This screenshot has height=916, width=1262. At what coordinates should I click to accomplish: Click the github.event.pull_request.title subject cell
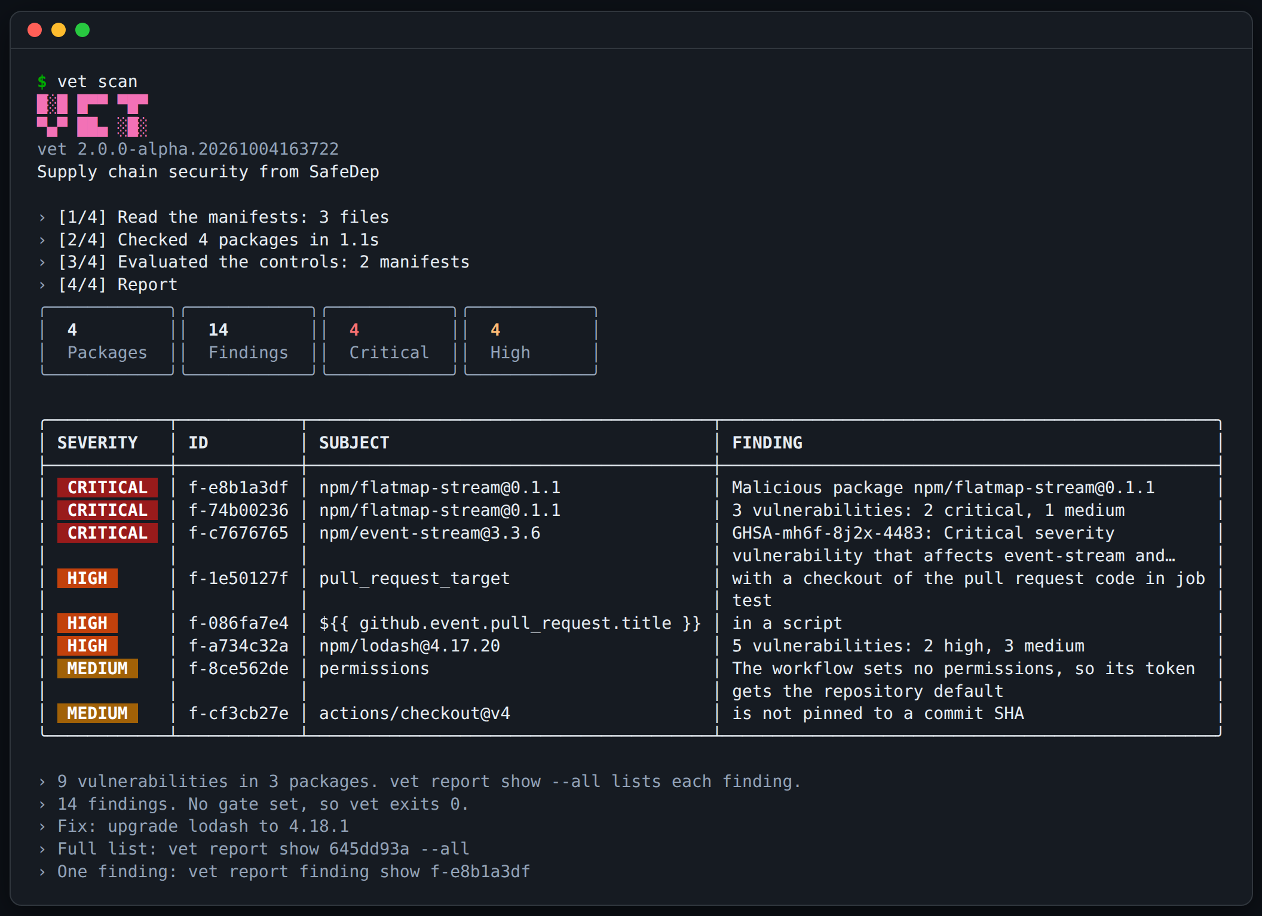click(510, 623)
